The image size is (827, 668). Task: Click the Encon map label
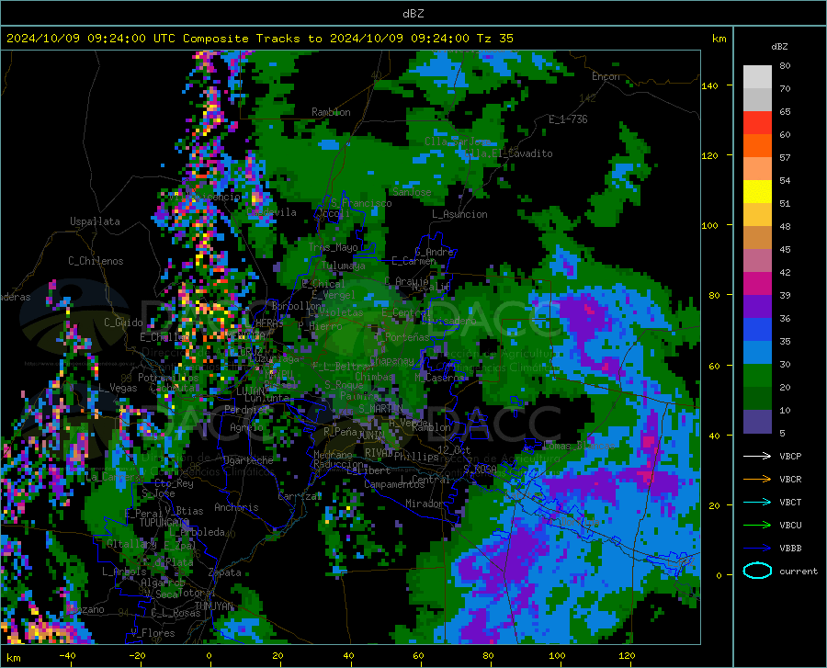coord(606,76)
